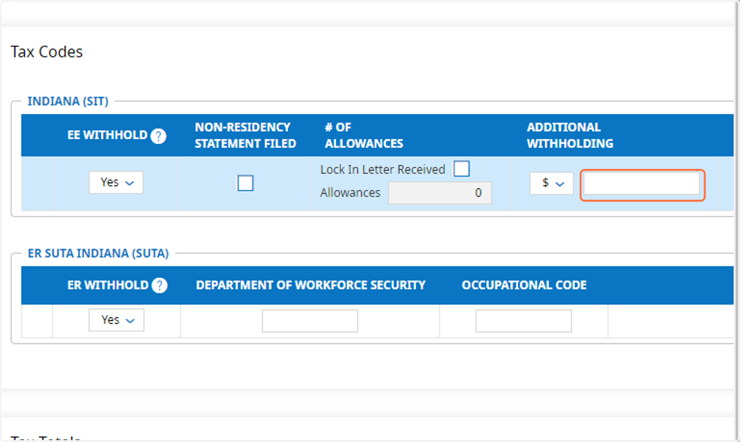Click the Allowances value field
The height and width of the screenshot is (442, 740).
(x=440, y=193)
